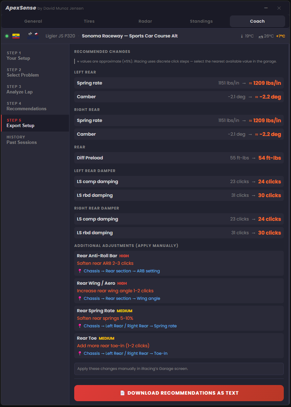
Task: Click the Chassis → Rear section → ARB setting link
Action: tap(122, 271)
